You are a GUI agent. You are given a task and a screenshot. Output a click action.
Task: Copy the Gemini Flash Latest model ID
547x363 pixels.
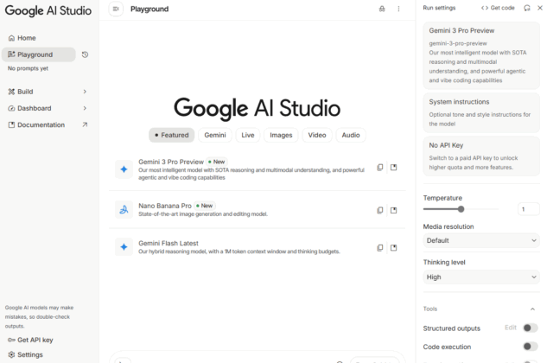coord(379,247)
